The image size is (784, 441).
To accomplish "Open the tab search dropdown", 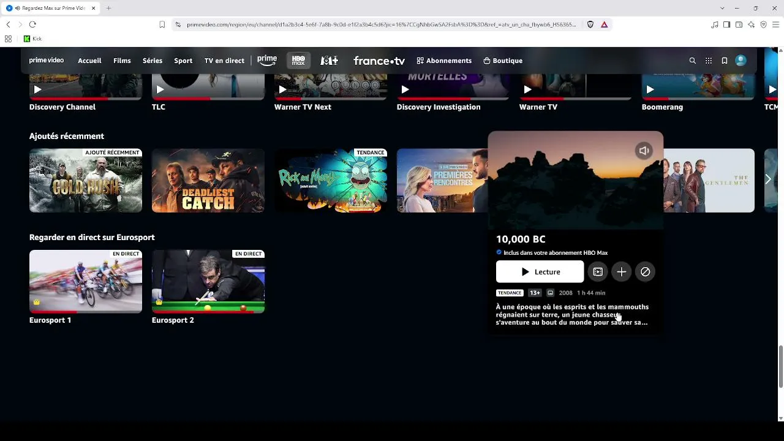I will click(722, 8).
